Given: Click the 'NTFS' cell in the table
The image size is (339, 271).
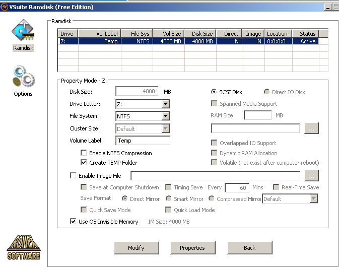Looking at the screenshot, I should pos(137,41).
